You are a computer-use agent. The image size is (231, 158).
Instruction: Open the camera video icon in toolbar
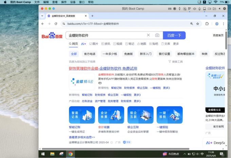pos(209,9)
